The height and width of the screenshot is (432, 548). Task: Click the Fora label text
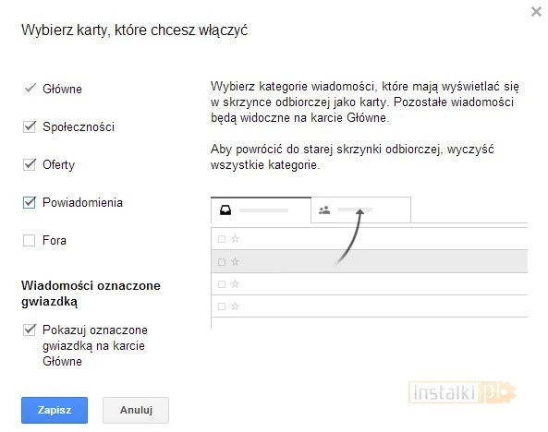55,240
